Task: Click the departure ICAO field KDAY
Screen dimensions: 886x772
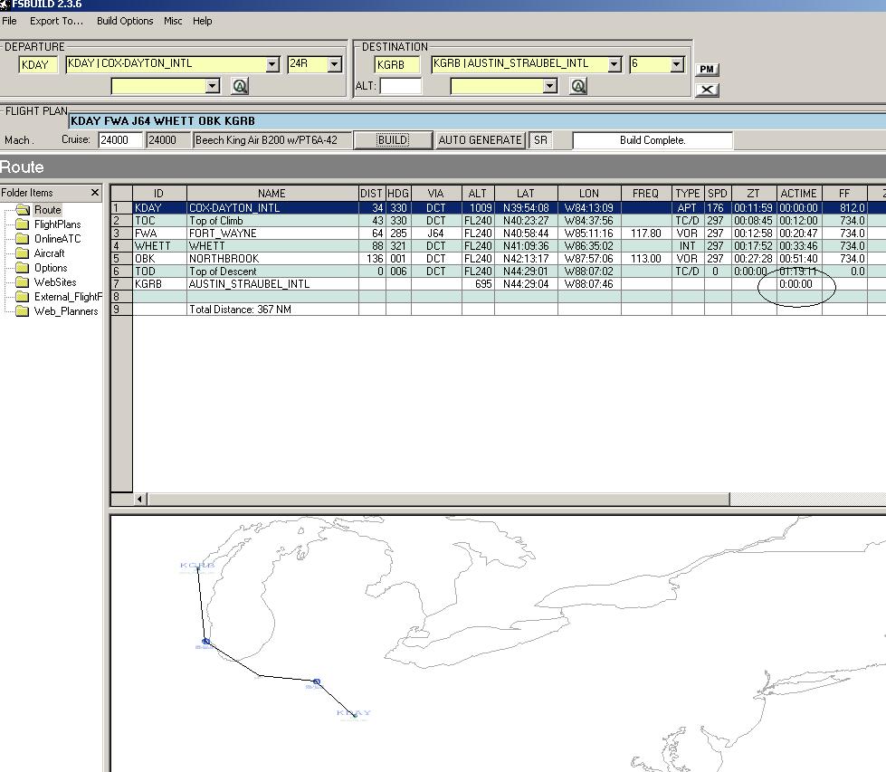Action: point(38,64)
